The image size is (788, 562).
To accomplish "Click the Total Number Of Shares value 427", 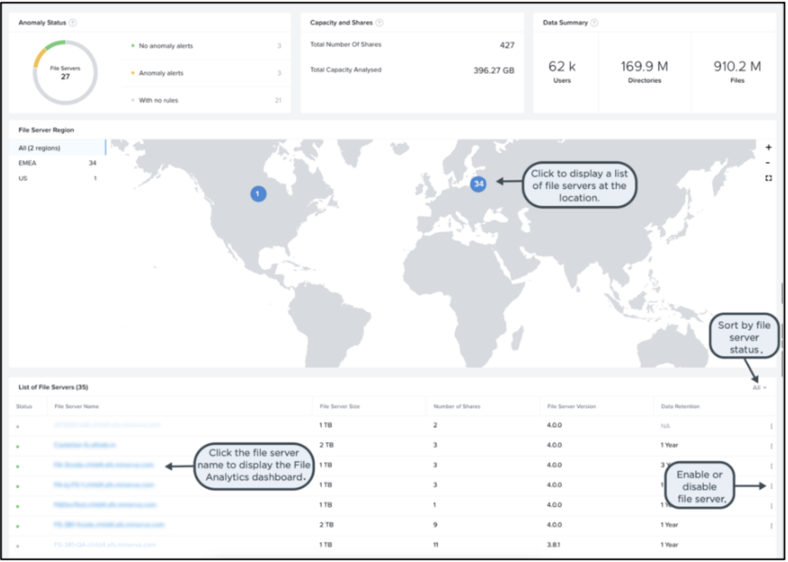I will [x=507, y=45].
